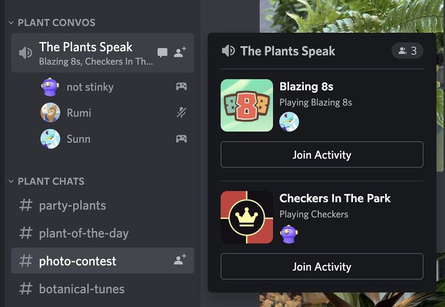Unmute Rumi's crossed-out microphone
The image size is (445, 307).
click(x=181, y=113)
